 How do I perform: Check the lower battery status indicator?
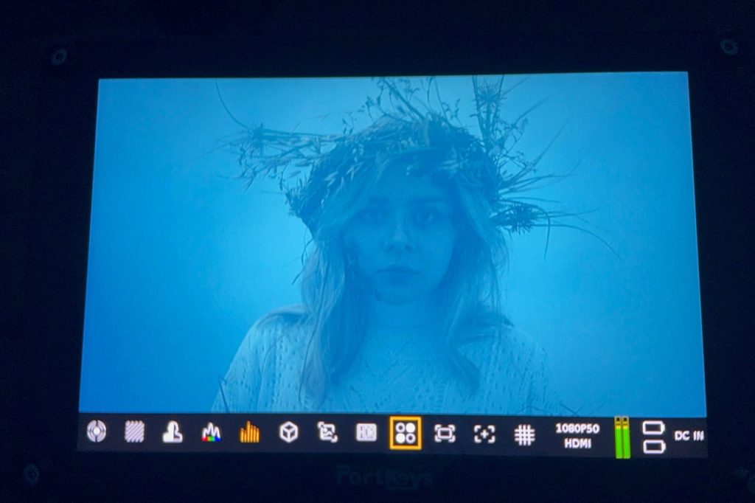653,446
